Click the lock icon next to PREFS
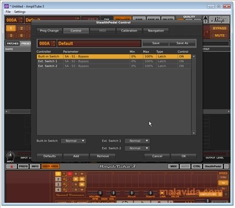This screenshot has height=208, width=235. (11, 166)
